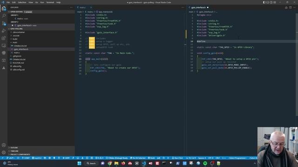Open the Extensions view

(x=4, y=38)
